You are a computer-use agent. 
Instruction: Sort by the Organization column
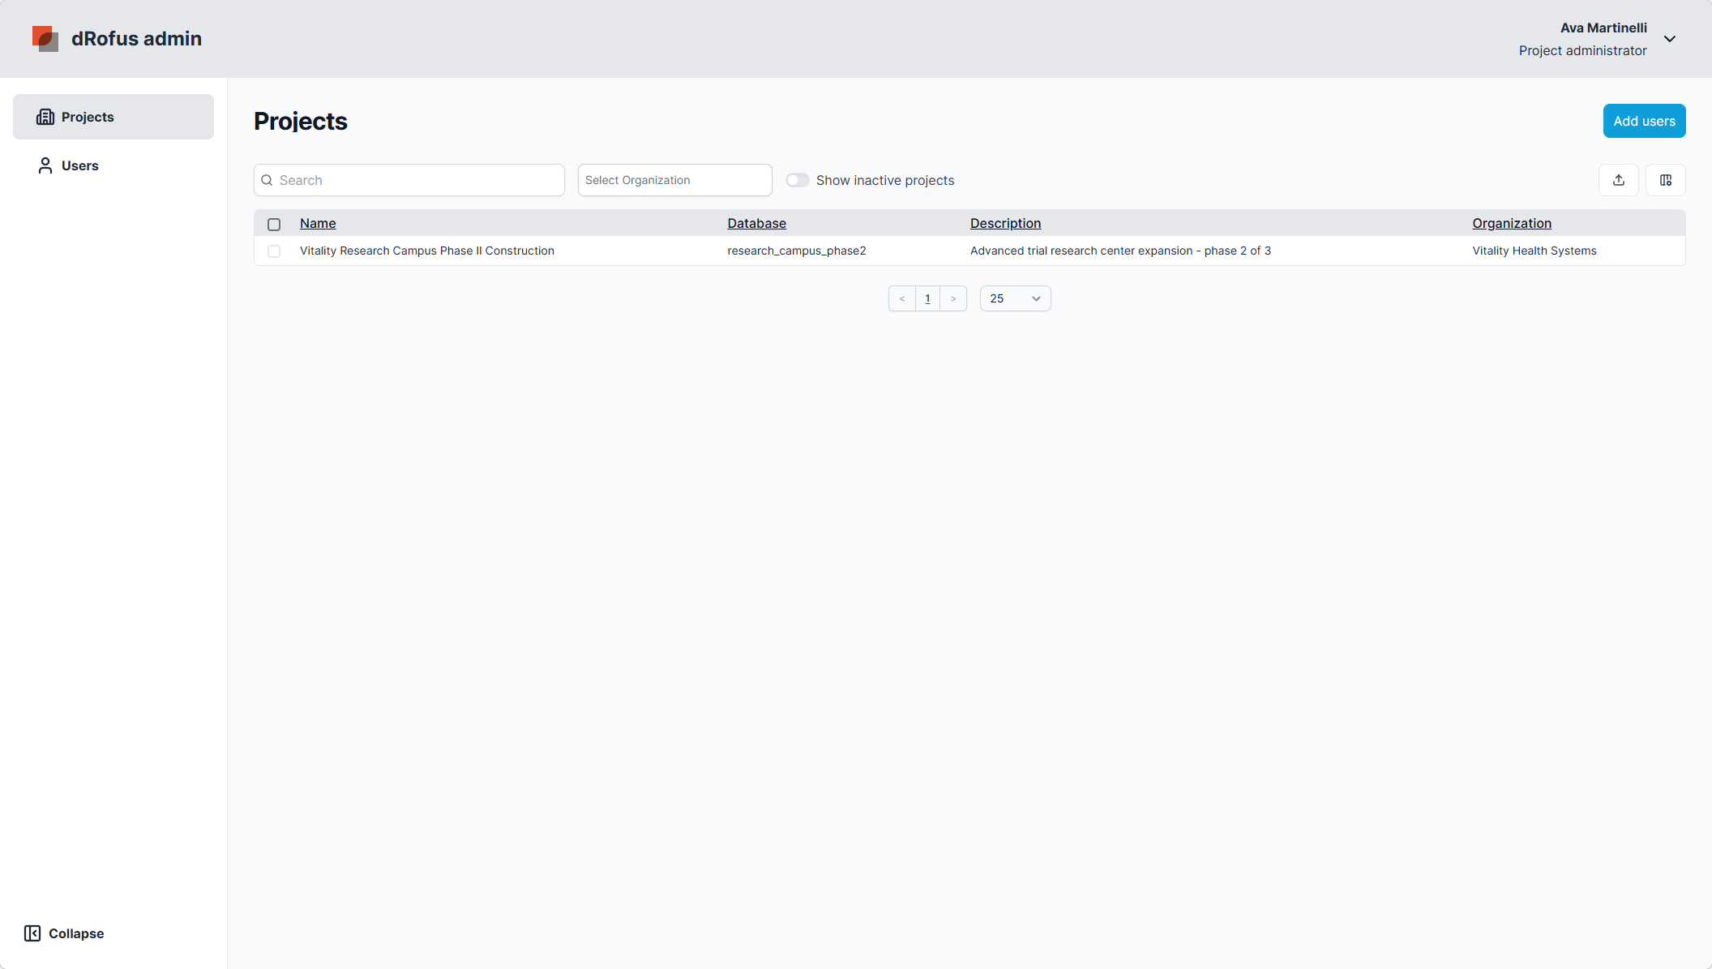pyautogui.click(x=1512, y=223)
